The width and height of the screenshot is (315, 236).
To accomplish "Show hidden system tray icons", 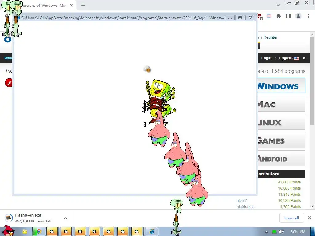I will pyautogui.click(x=266, y=232).
